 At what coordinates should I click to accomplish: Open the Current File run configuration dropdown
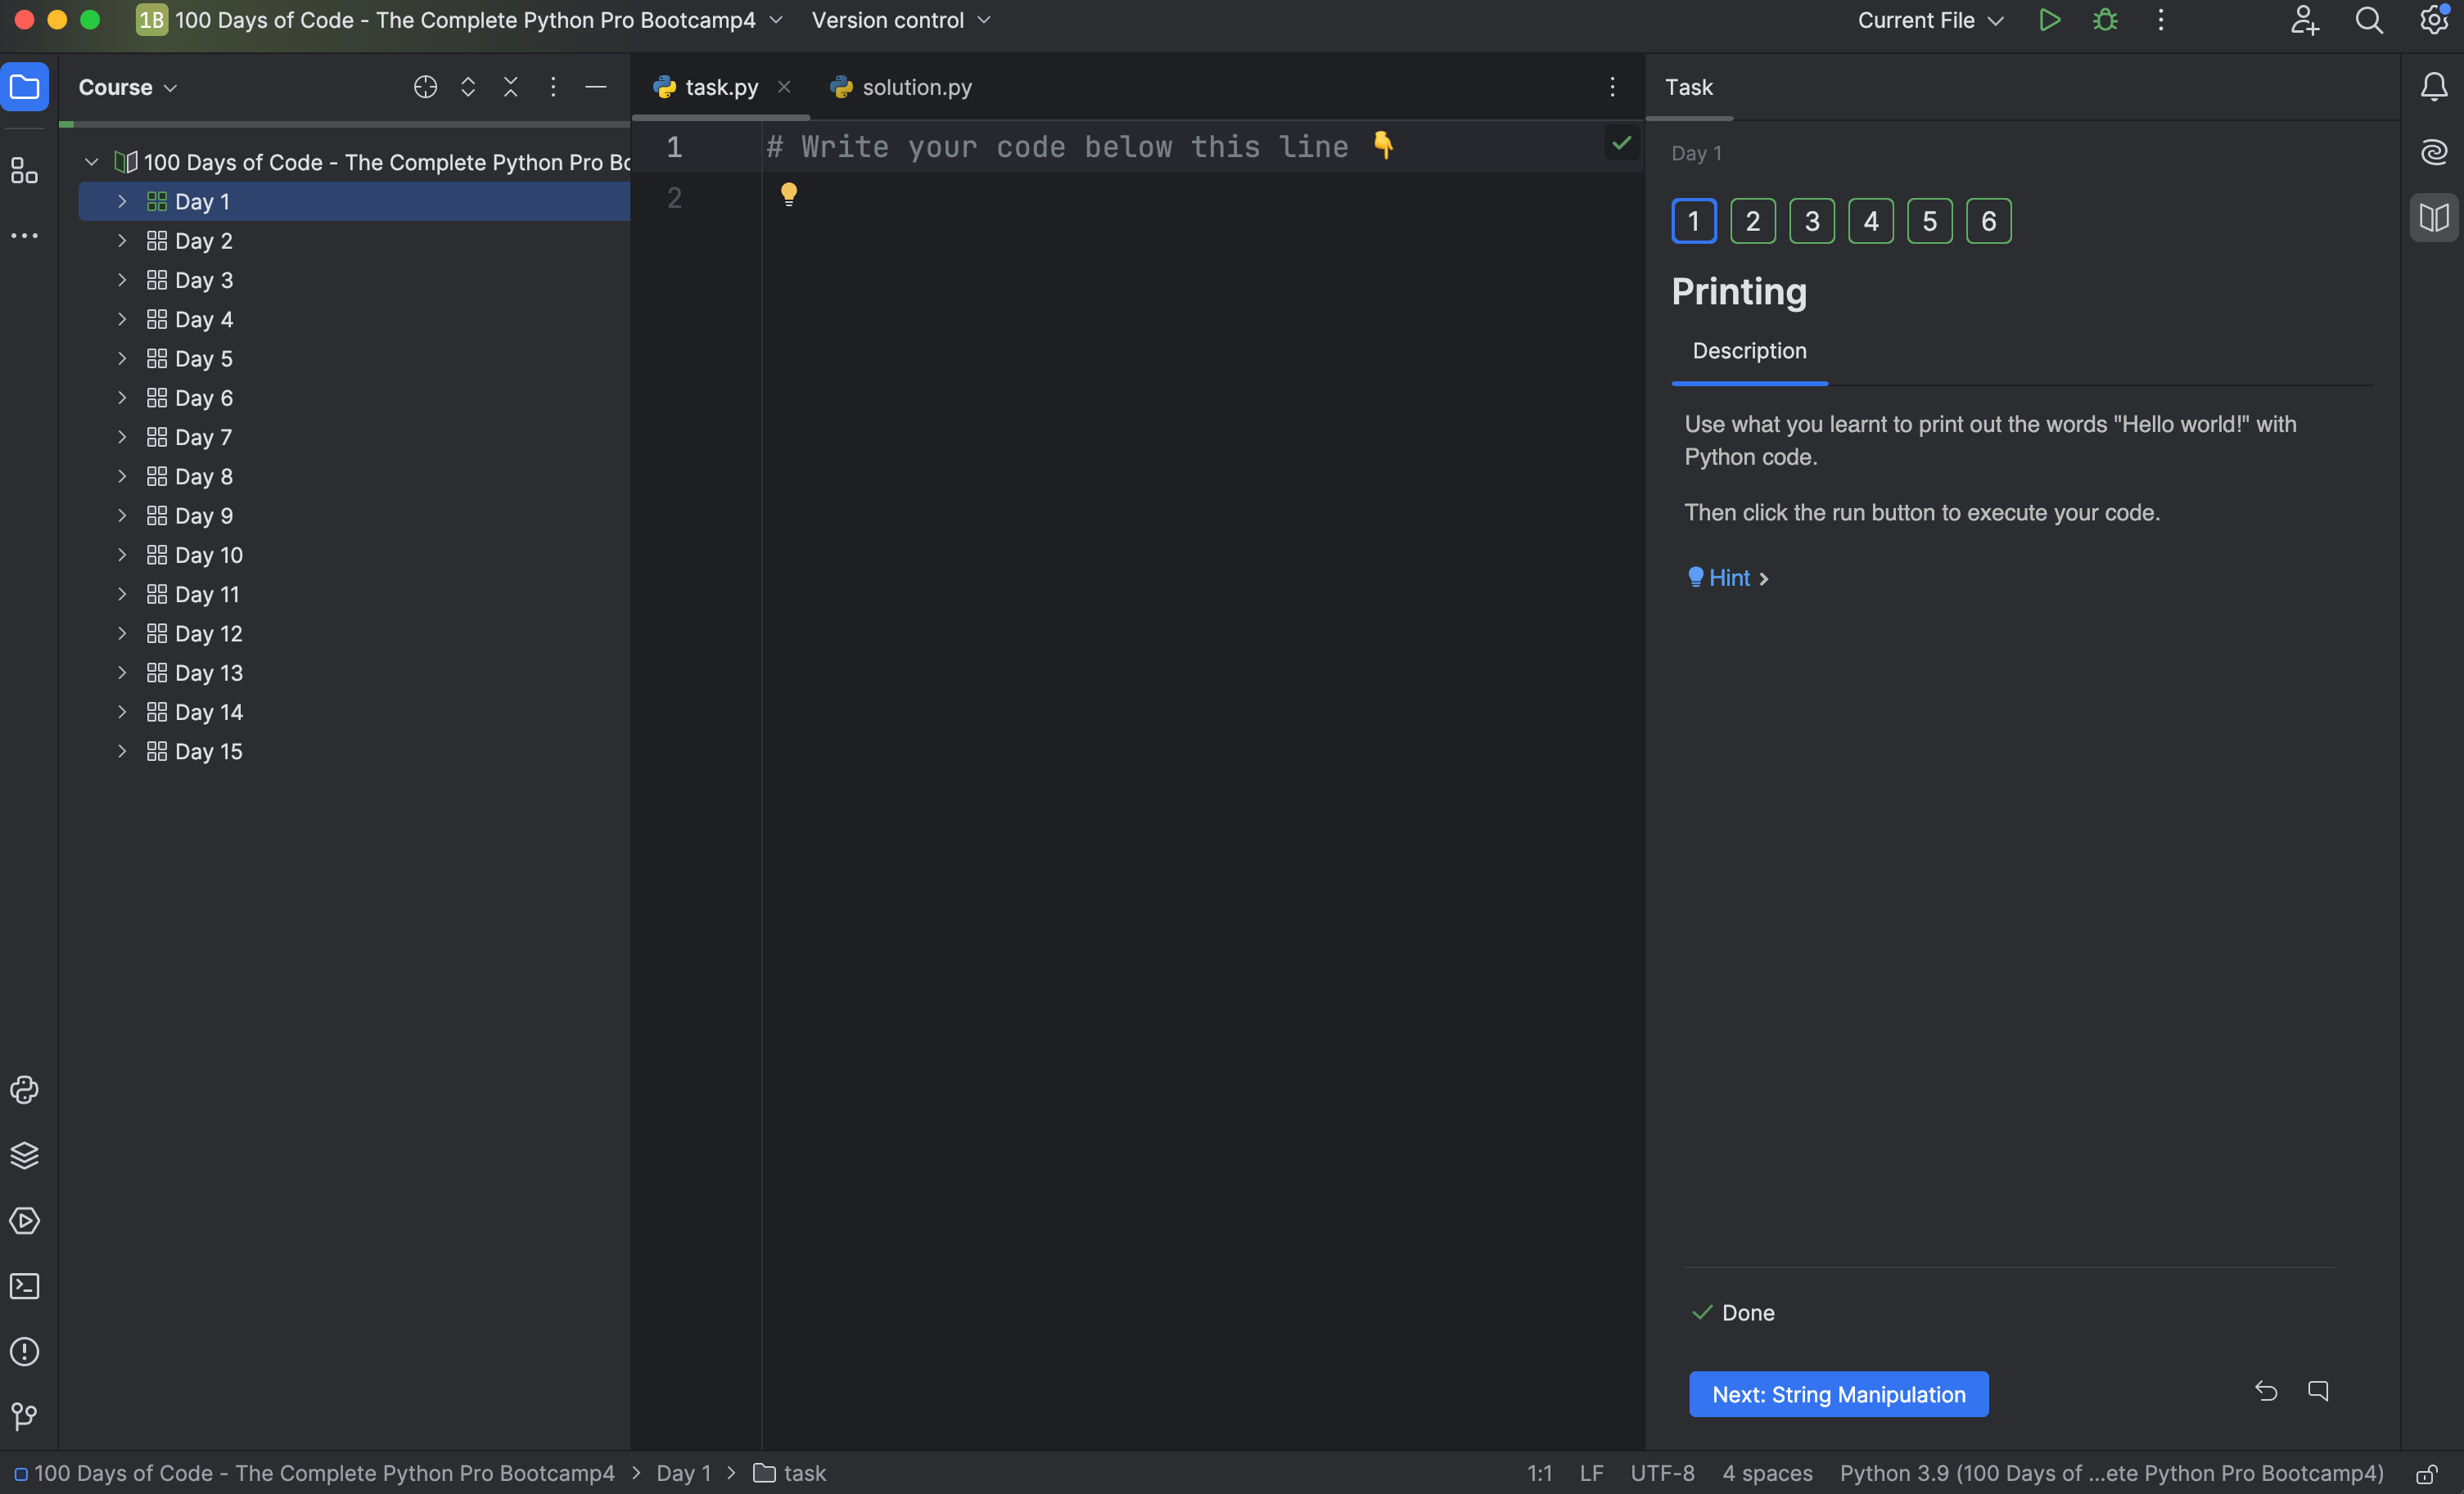1930,20
